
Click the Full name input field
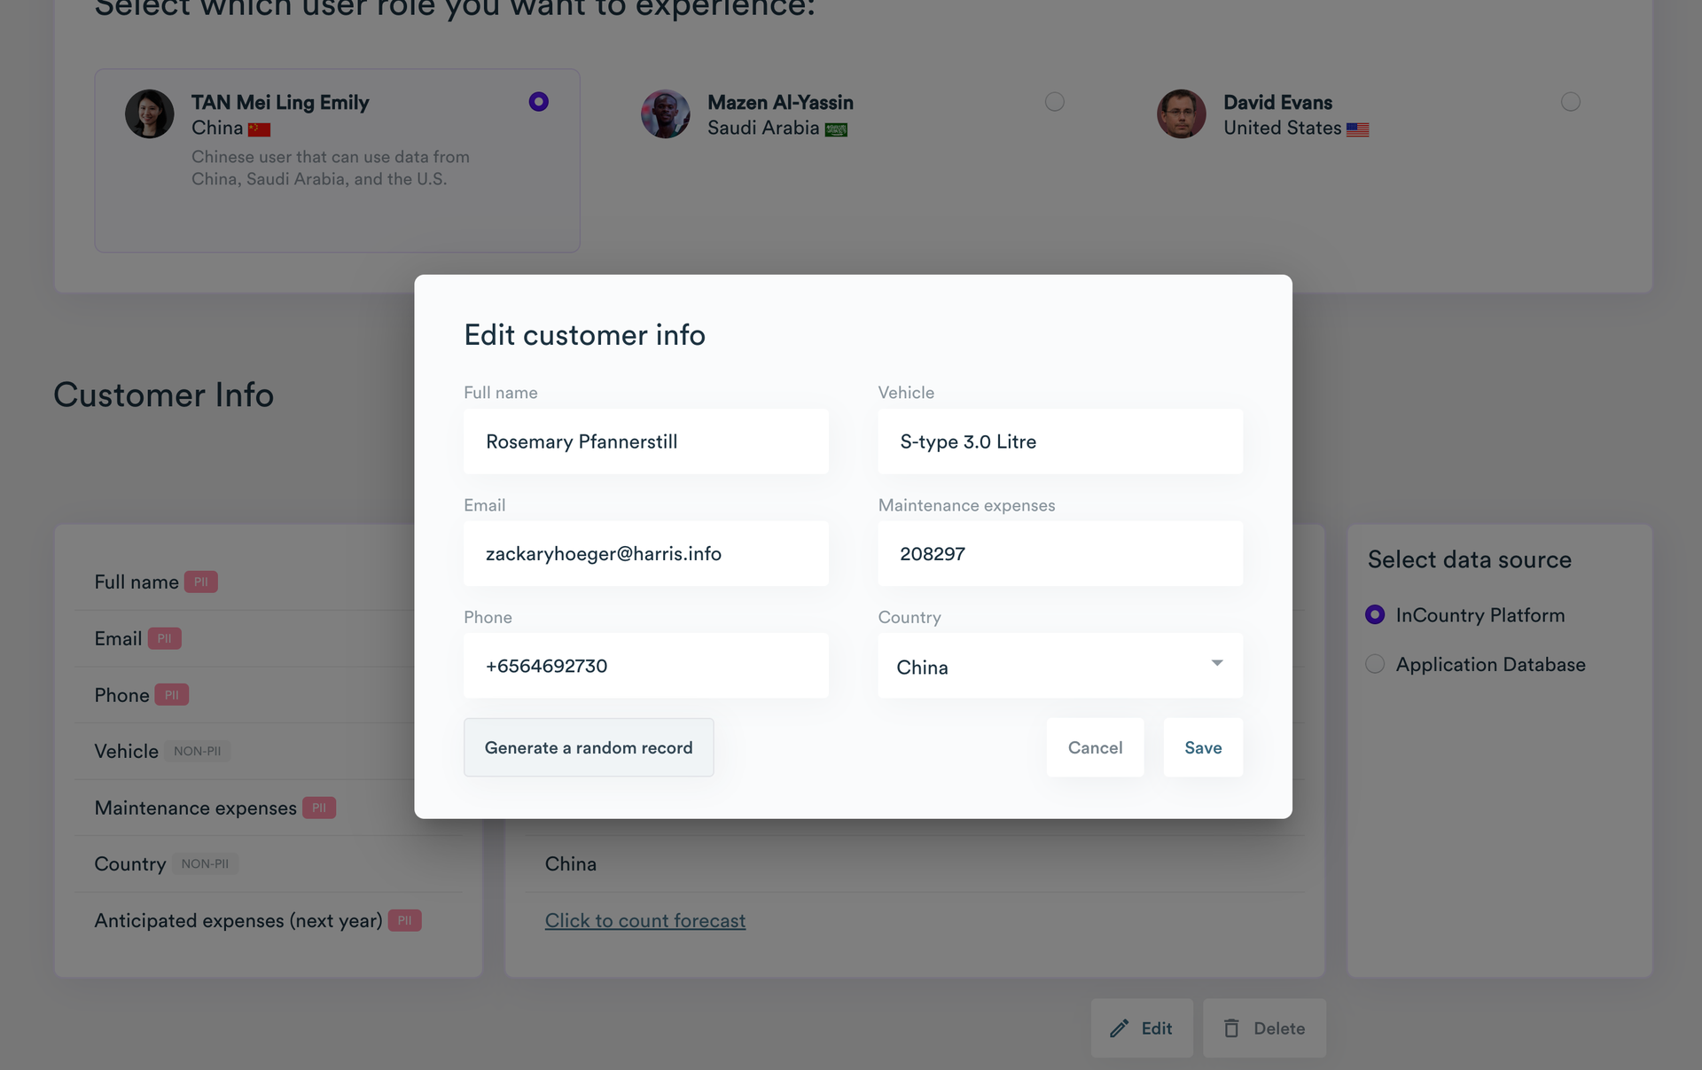coord(645,441)
